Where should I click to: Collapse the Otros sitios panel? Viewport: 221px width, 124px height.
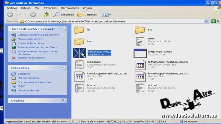(x=63, y=68)
